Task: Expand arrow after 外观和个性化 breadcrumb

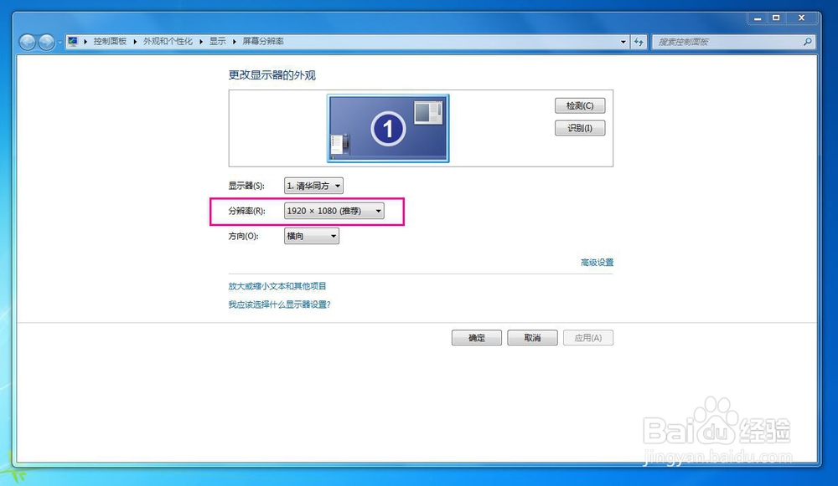Action: [201, 42]
